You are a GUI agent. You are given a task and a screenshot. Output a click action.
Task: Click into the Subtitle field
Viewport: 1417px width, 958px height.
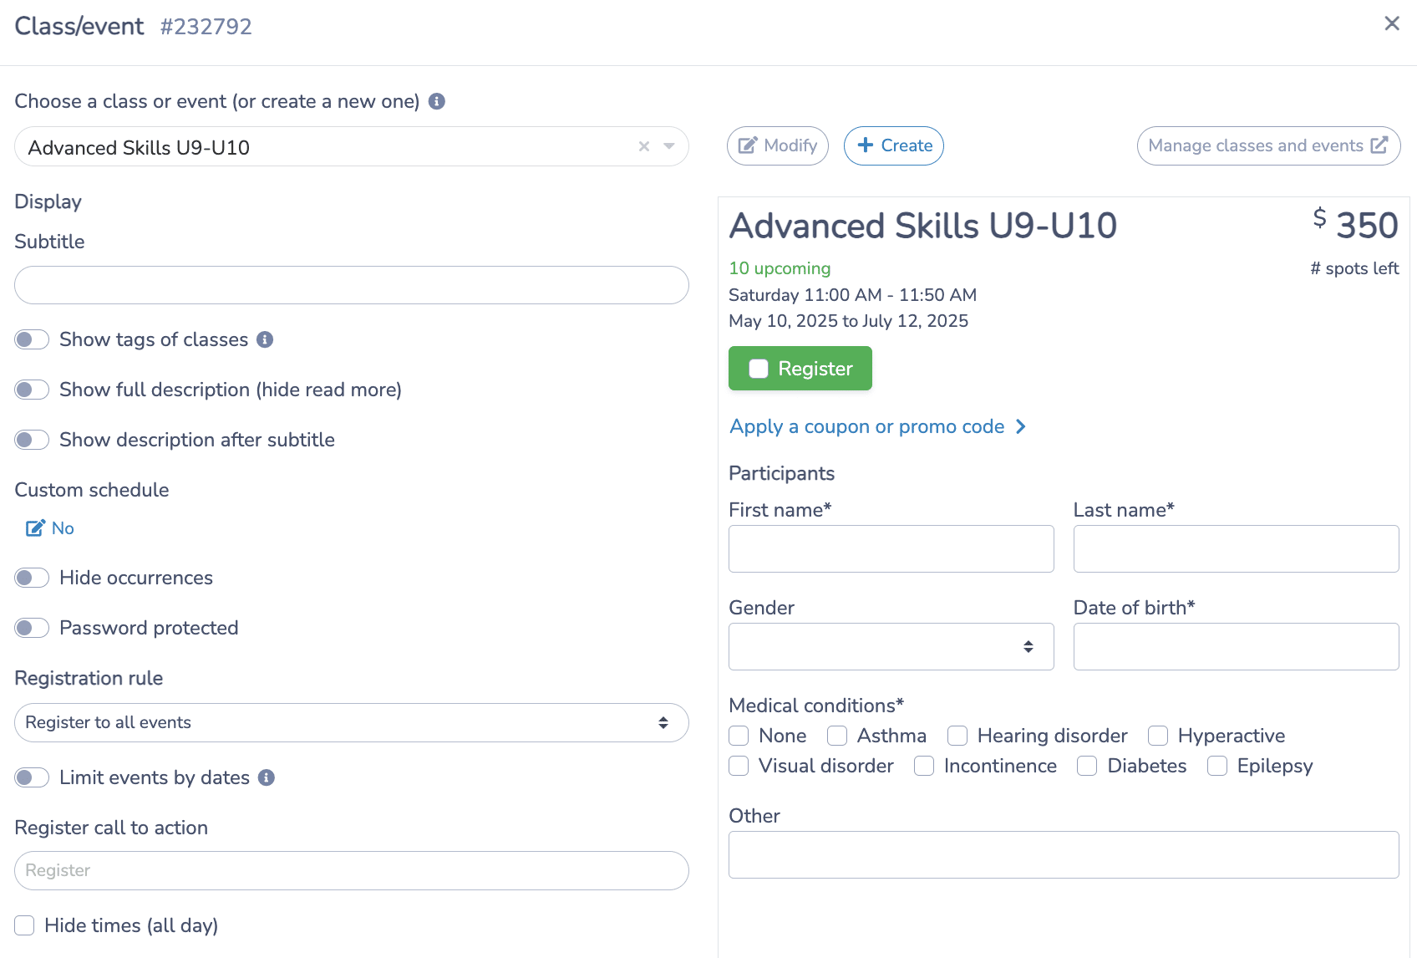click(x=352, y=285)
